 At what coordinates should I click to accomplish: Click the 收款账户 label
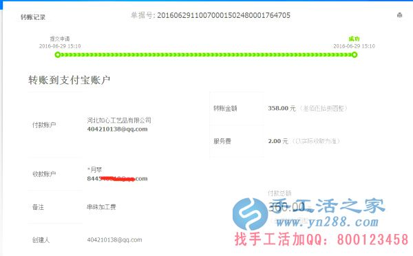pos(44,174)
